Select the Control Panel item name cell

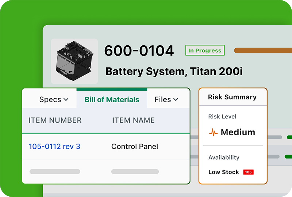[x=135, y=147]
